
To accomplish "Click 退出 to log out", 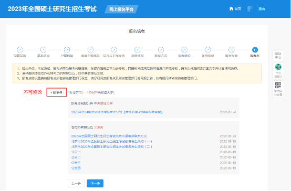I will point(262,9).
